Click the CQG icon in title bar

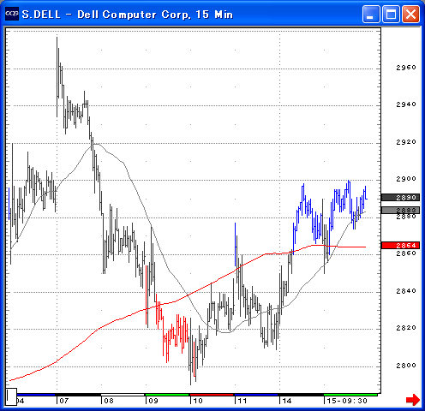[x=12, y=14]
